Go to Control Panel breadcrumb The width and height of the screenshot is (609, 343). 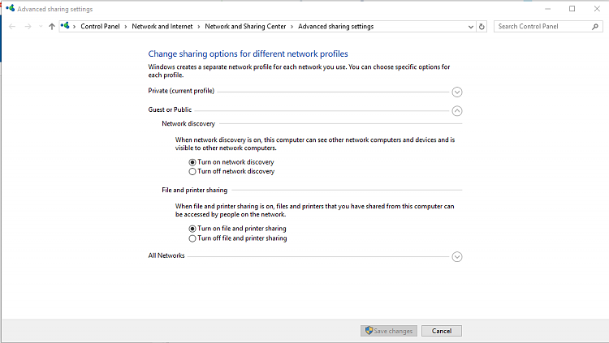(x=100, y=26)
